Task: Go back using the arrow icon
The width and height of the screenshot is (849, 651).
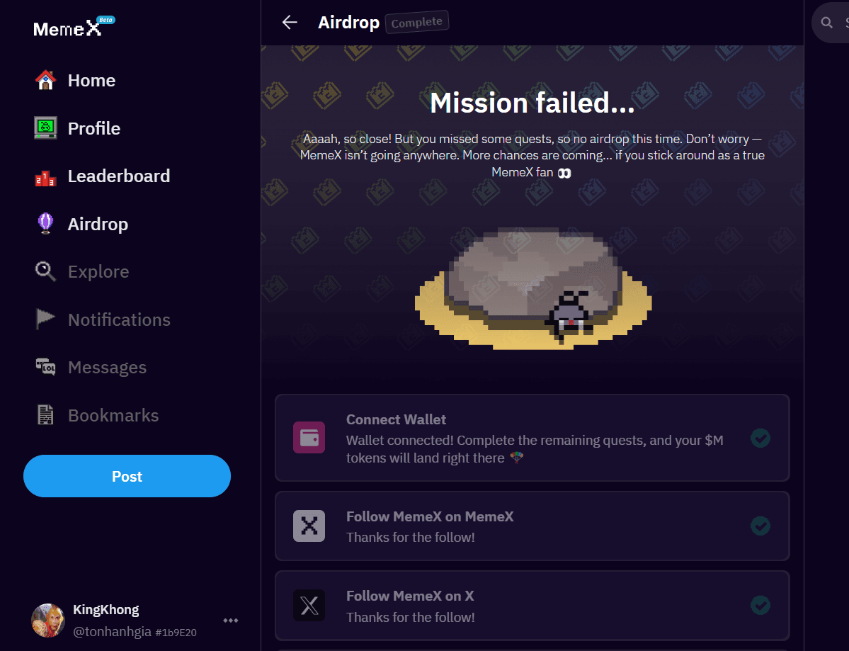Action: [x=290, y=23]
